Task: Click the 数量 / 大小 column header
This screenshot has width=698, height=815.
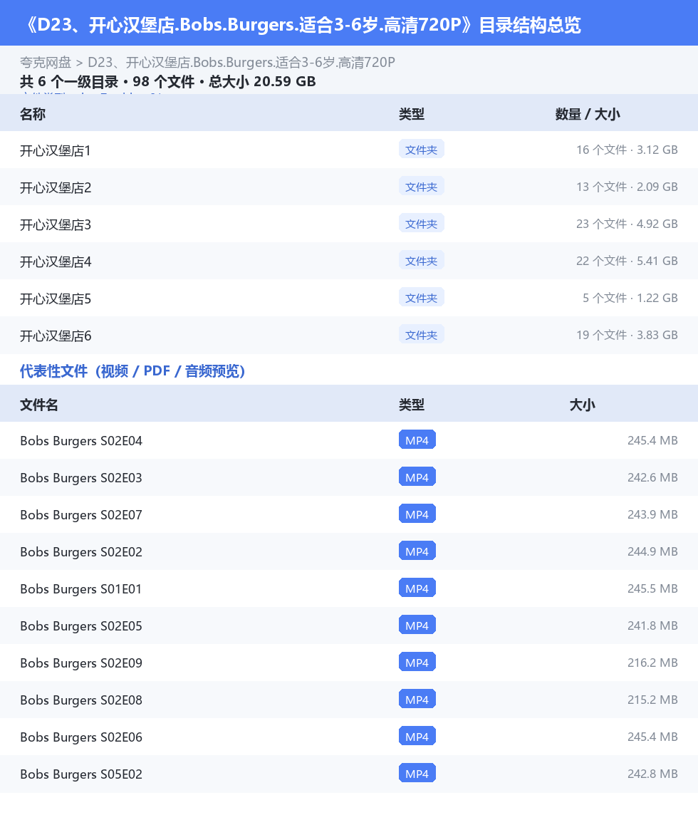Action: click(x=588, y=114)
